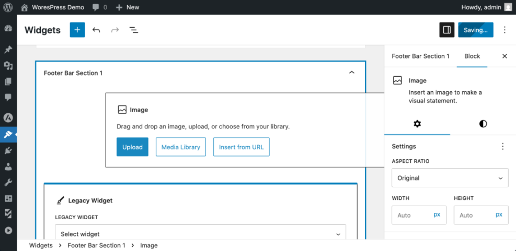
Task: Open the Users sidebar icon
Action: (8, 166)
